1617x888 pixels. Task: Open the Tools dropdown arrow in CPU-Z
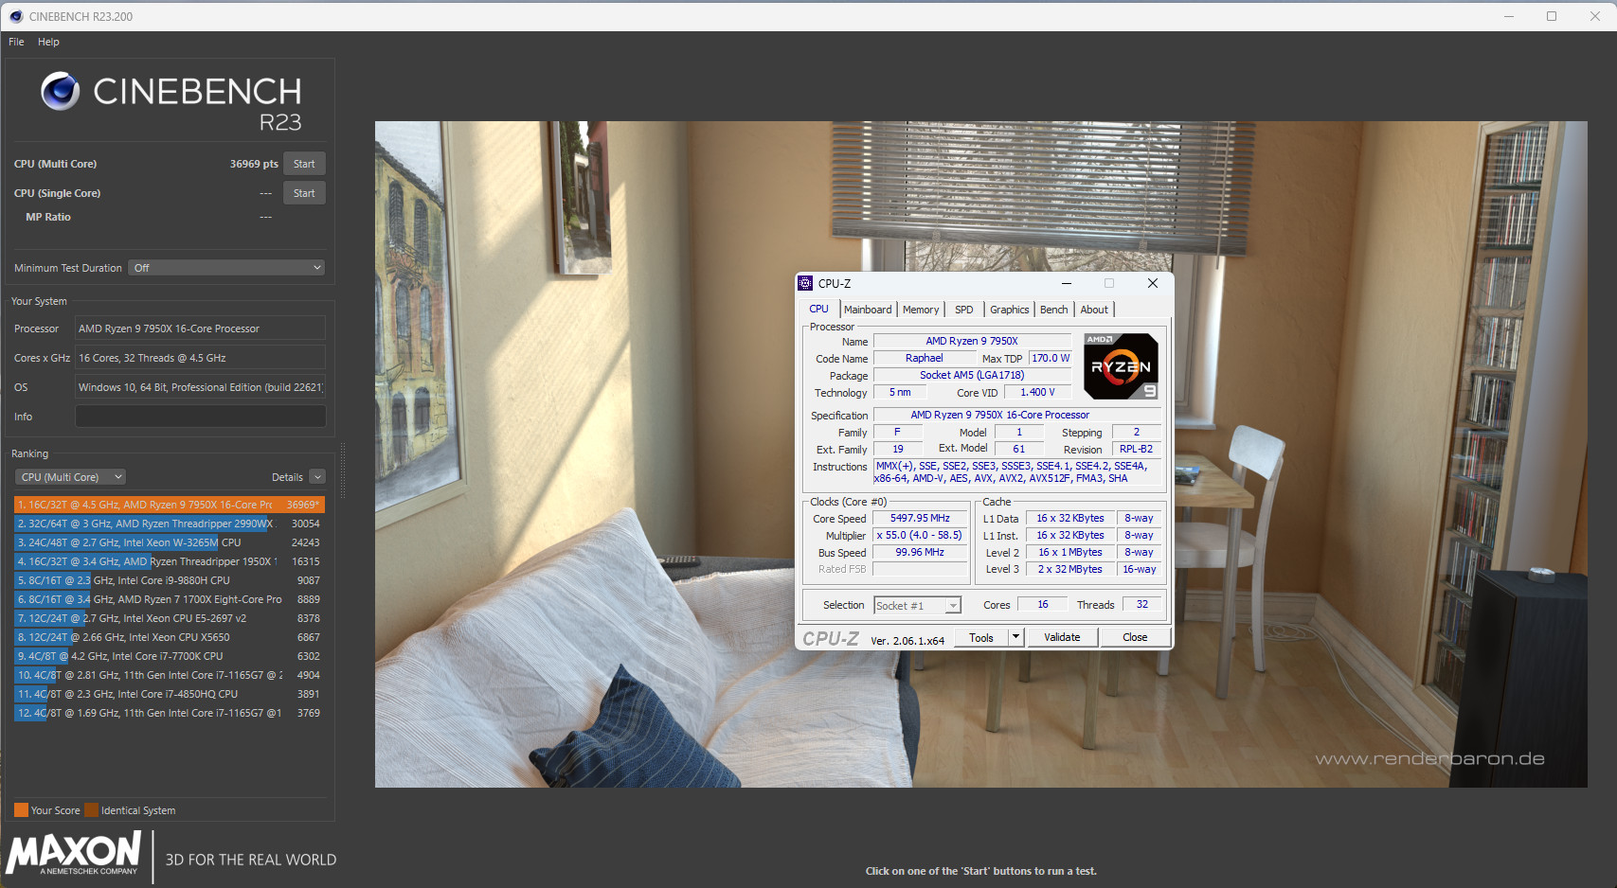coord(1015,637)
